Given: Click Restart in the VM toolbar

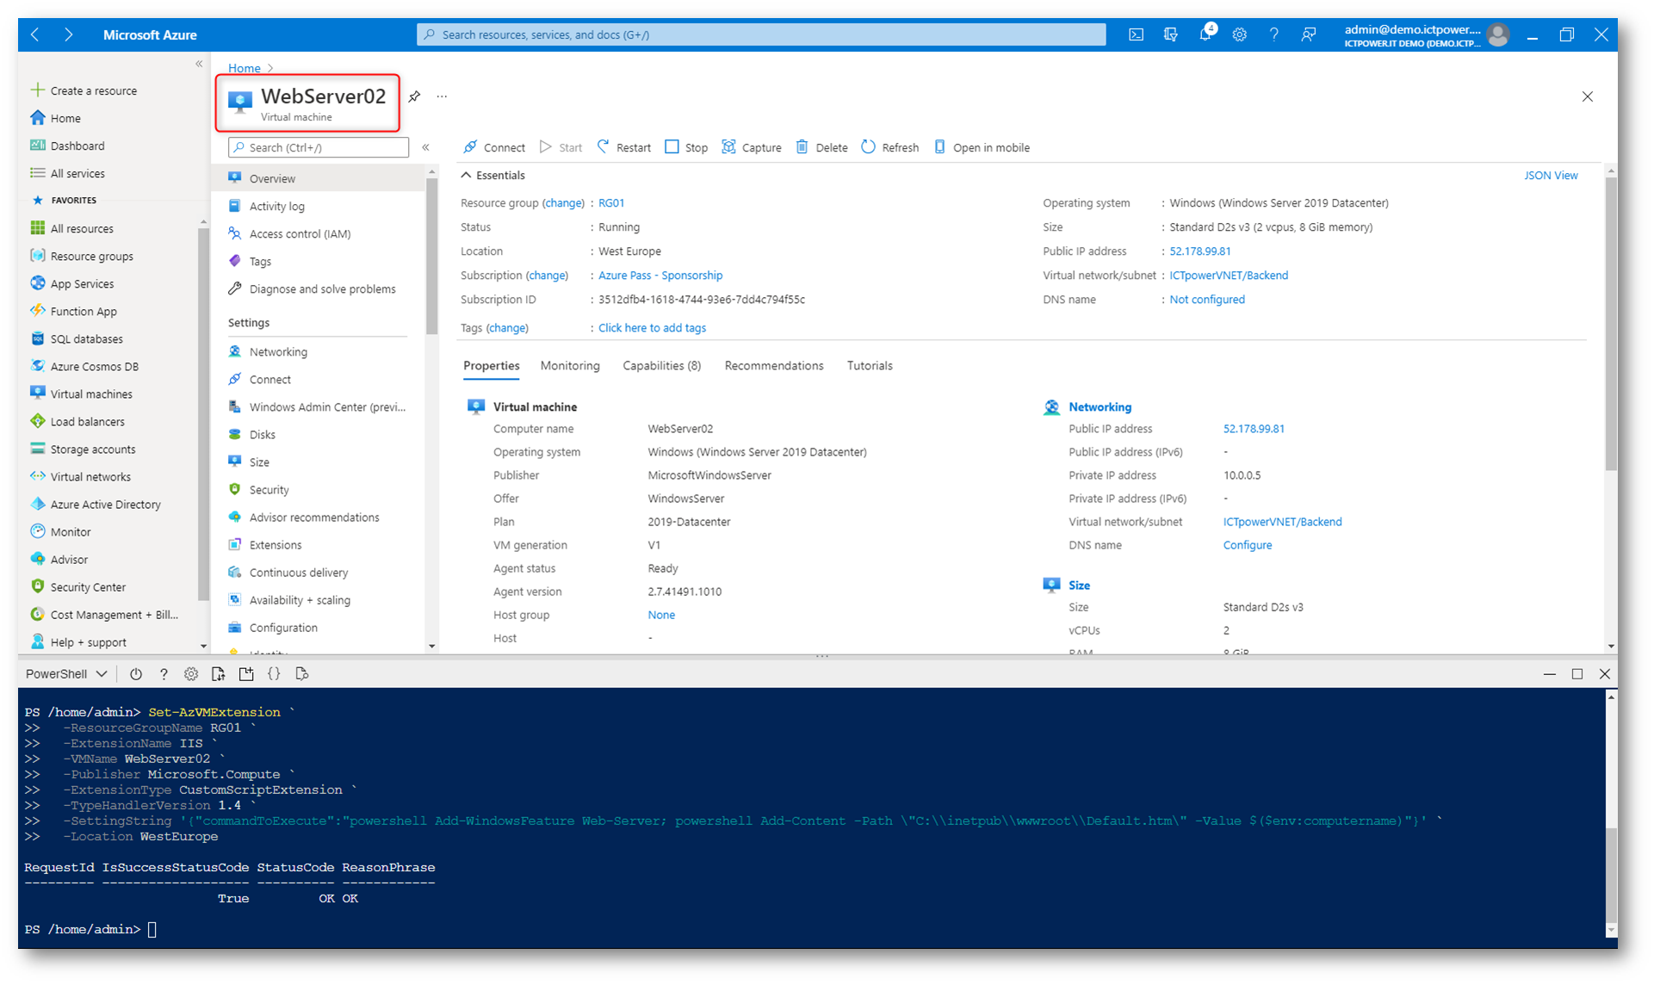Looking at the screenshot, I should 624,147.
